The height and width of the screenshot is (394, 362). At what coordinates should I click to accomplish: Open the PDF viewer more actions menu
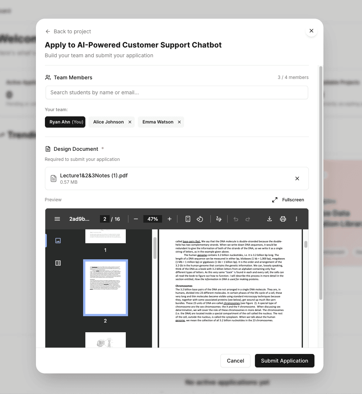[x=296, y=219]
